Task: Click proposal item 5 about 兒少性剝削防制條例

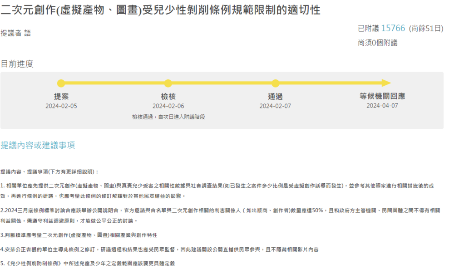Action: [88, 263]
